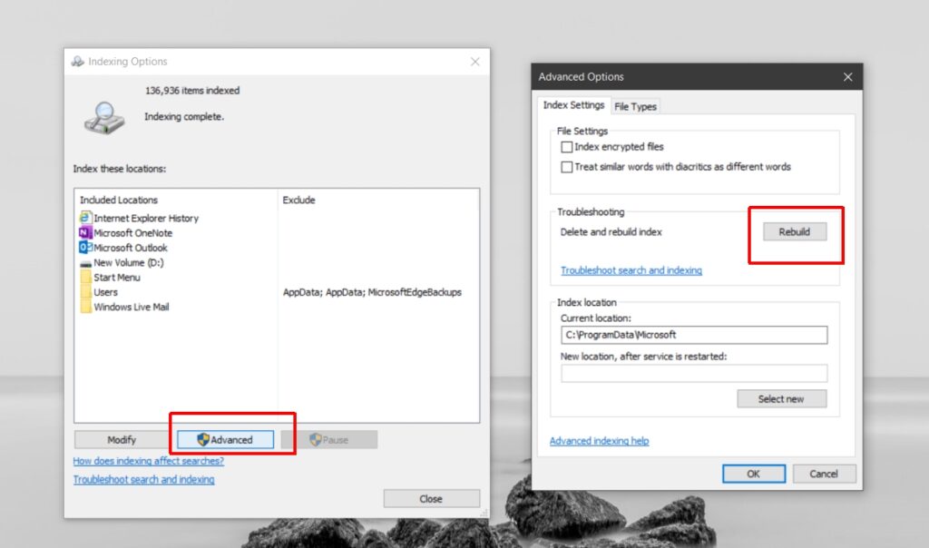The width and height of the screenshot is (929, 548).
Task: Click the Rebuild button
Action: (x=795, y=231)
